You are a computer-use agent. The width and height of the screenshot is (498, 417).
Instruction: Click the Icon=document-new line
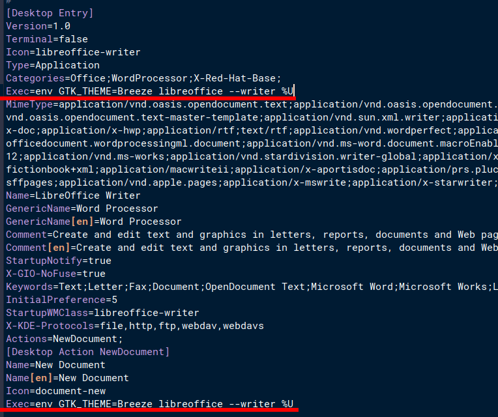[55, 390]
